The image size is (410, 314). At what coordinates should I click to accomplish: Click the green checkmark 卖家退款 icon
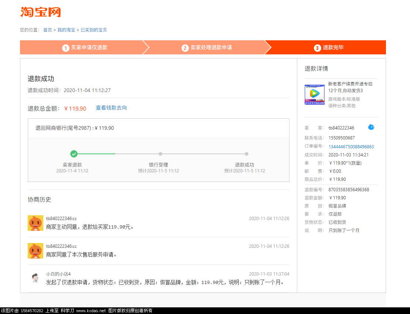[x=74, y=154]
